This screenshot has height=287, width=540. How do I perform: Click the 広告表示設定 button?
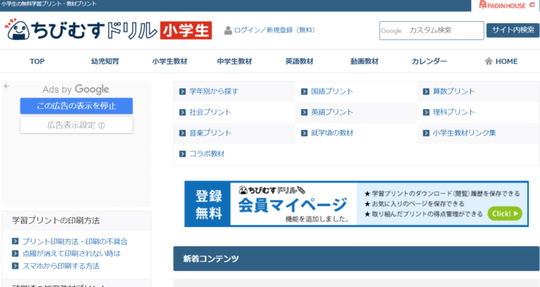[x=77, y=125]
